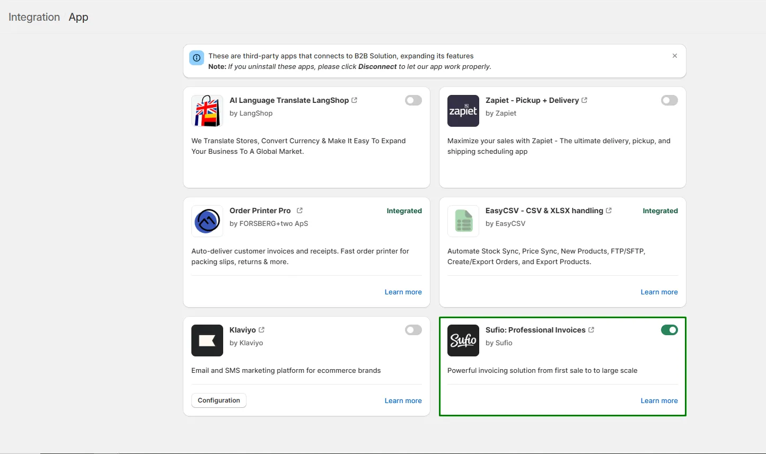
Task: Click the LangShop app logo icon
Action: [207, 111]
